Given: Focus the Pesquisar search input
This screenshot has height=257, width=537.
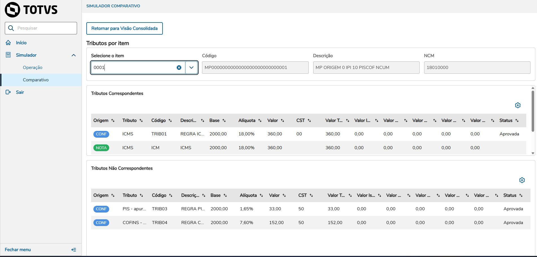Looking at the screenshot, I should click(x=45, y=28).
